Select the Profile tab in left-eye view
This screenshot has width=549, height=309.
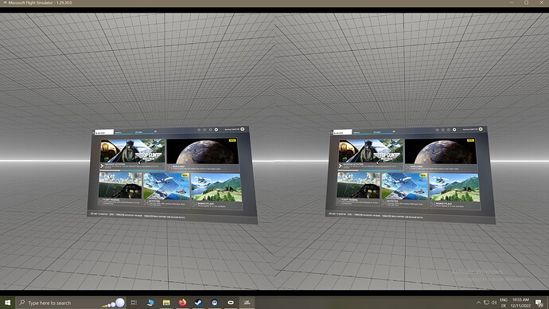(119, 132)
